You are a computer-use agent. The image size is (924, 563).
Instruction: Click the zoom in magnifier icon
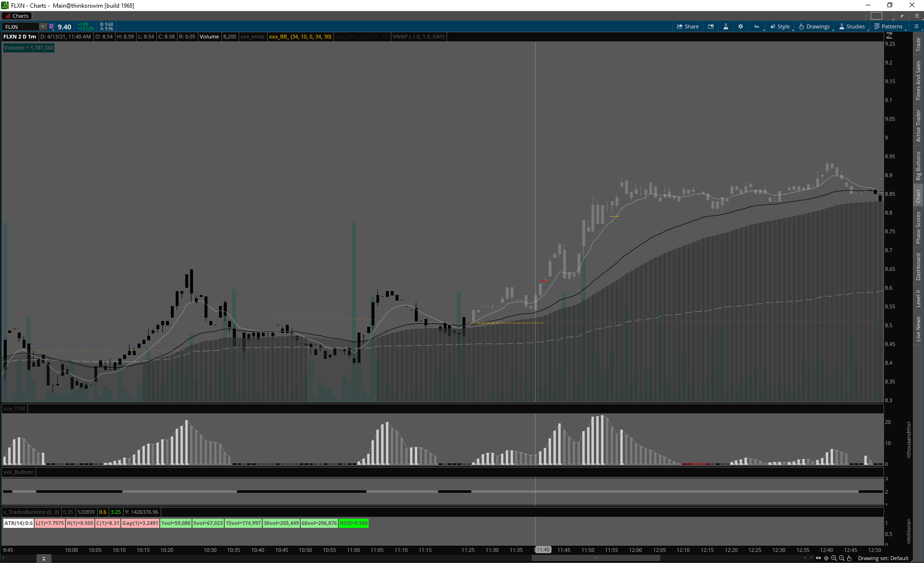pyautogui.click(x=834, y=558)
